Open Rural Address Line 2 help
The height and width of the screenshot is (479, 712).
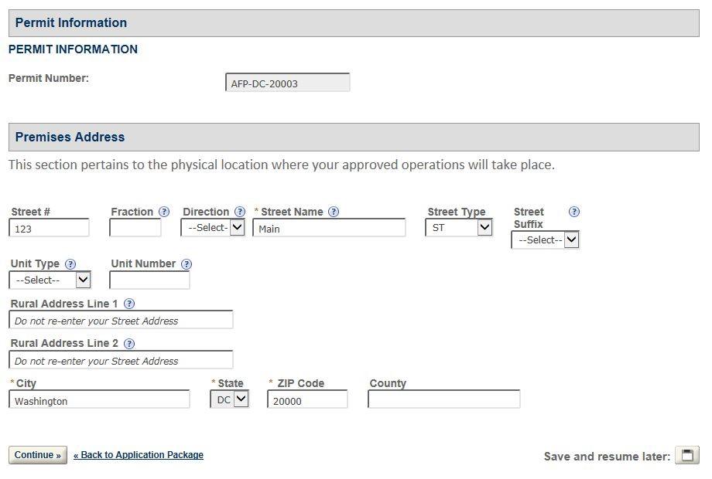(129, 344)
